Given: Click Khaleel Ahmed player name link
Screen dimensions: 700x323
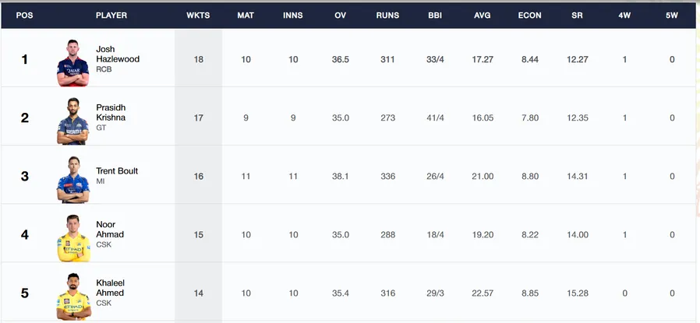Looking at the screenshot, I should pyautogui.click(x=110, y=288).
